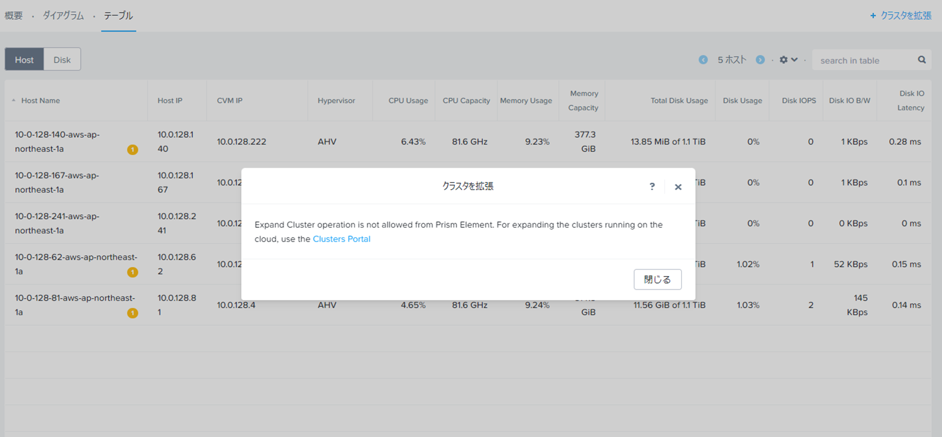This screenshot has width=942, height=437.
Task: Click the 1.02% disk usage value
Action: [748, 264]
